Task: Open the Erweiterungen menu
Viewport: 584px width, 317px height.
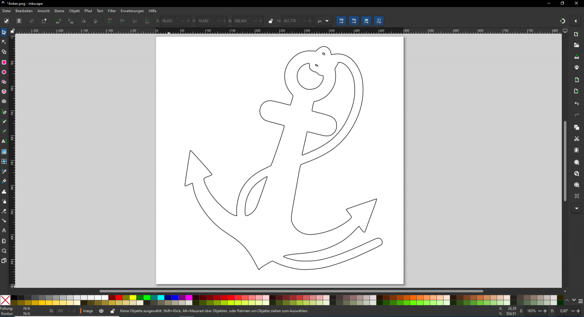Action: click(x=132, y=11)
